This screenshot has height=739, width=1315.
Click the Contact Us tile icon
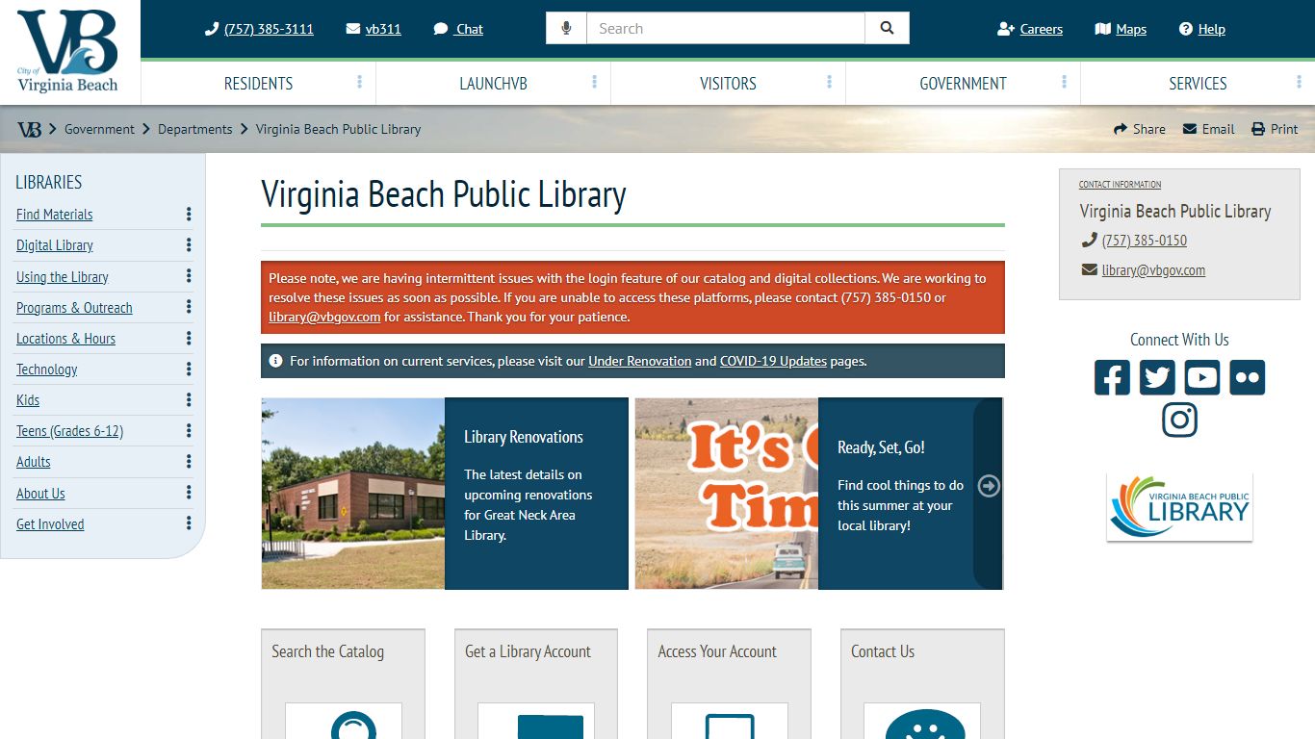[922, 722]
